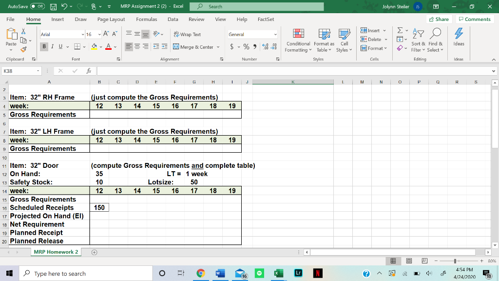
Task: Click the Insert Function fx icon
Action: [x=89, y=71]
